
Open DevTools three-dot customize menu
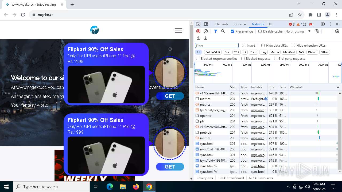tap(330, 24)
